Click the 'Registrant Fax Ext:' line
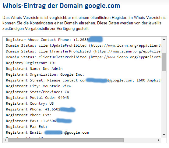Image resolution: width=169 pixels, height=148 pixels. [x=26, y=127]
